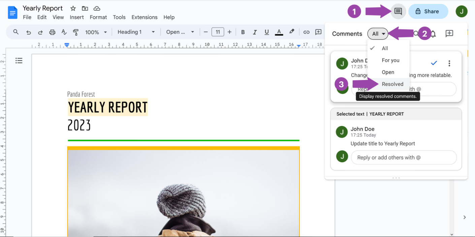Screen dimensions: 475x237
Task: Open the comment history panel
Action: tap(398, 11)
